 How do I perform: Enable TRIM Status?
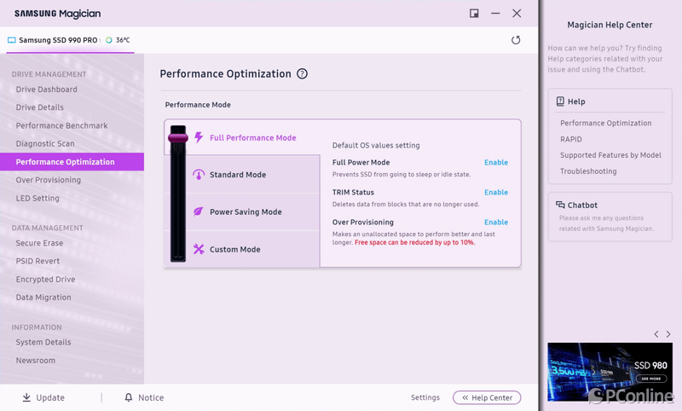(x=495, y=193)
